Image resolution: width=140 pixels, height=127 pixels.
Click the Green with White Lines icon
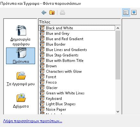(42, 93)
